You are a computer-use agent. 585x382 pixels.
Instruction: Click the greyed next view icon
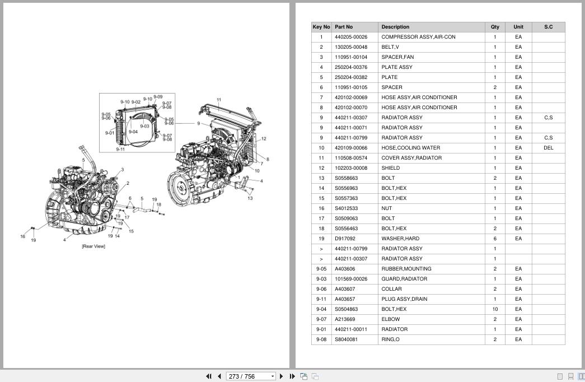pyautogui.click(x=315, y=376)
